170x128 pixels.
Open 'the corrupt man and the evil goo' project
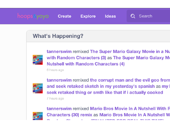click(x=130, y=80)
